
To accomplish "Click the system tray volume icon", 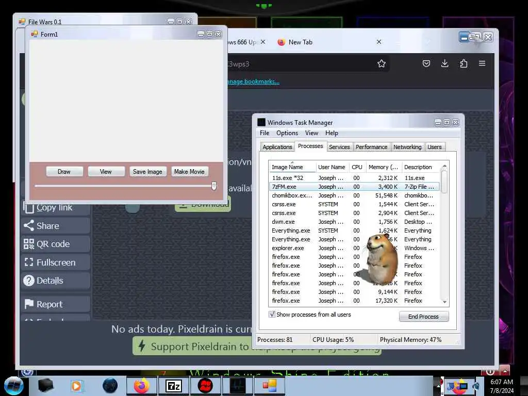I will (476, 386).
